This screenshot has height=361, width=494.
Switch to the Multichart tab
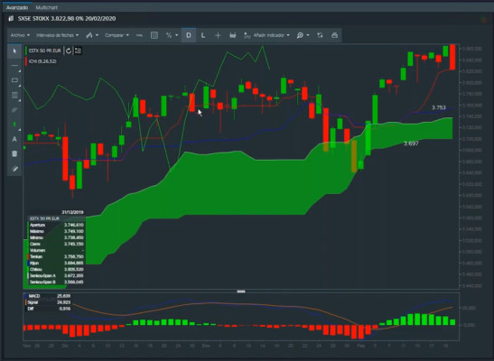click(47, 7)
